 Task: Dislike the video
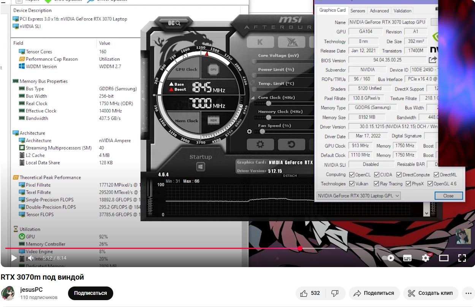[335, 293]
